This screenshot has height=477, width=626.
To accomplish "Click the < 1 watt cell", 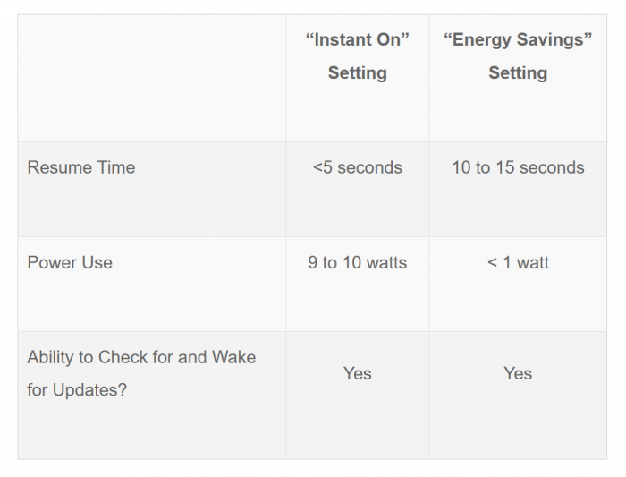I will 518,262.
